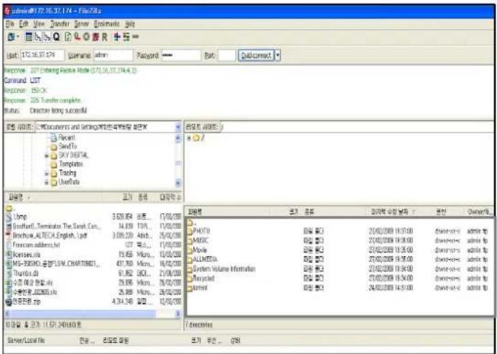Click the Password input field
Viewport: 497px width, 354px height.
click(x=182, y=55)
